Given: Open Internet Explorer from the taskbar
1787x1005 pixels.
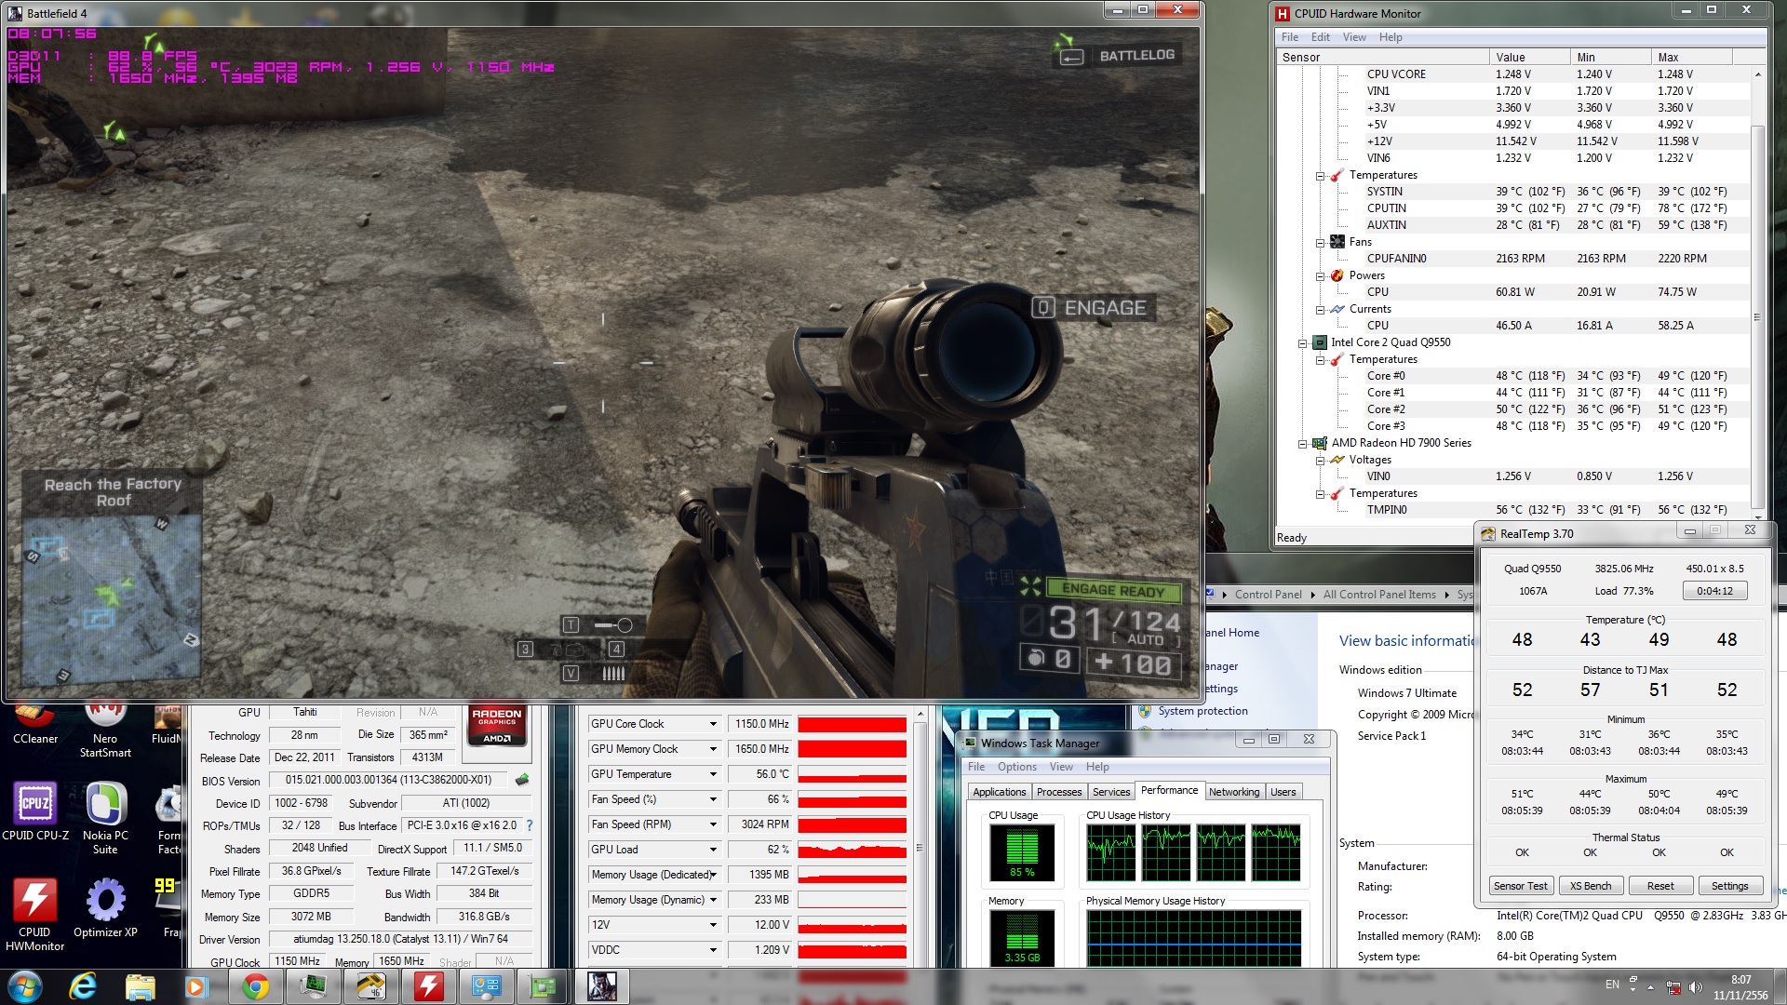Looking at the screenshot, I should [83, 986].
